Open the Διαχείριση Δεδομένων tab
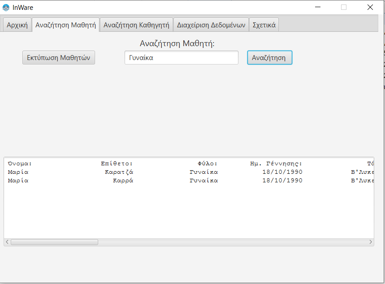 211,25
